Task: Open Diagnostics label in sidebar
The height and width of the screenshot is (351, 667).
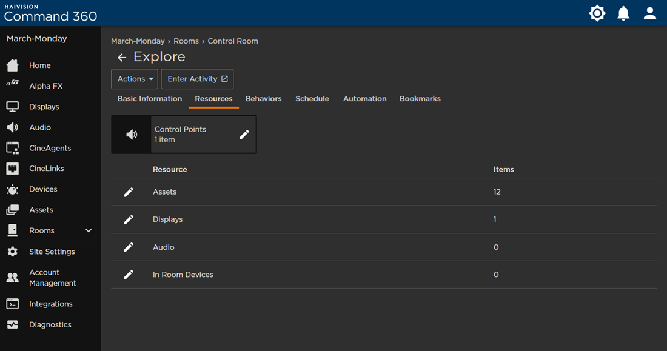Action: [50, 324]
